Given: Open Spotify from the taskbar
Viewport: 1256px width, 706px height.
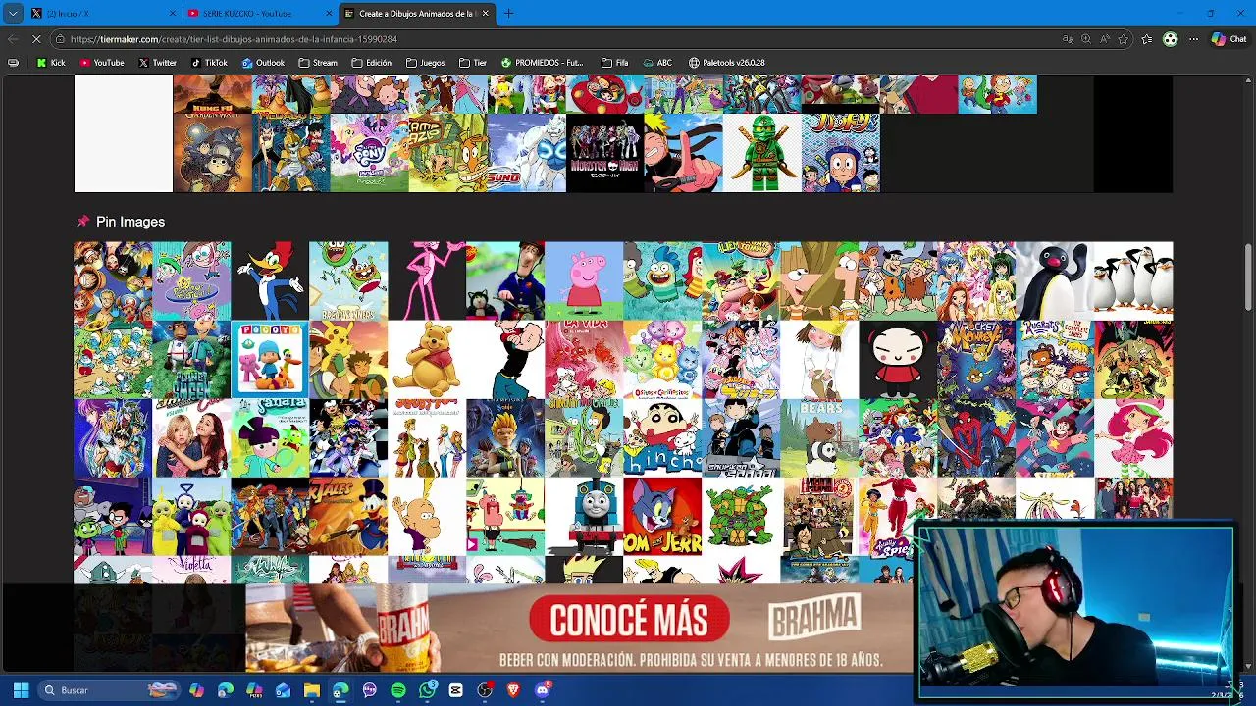Looking at the screenshot, I should point(397,690).
